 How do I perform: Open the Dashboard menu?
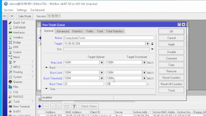point(37,10)
